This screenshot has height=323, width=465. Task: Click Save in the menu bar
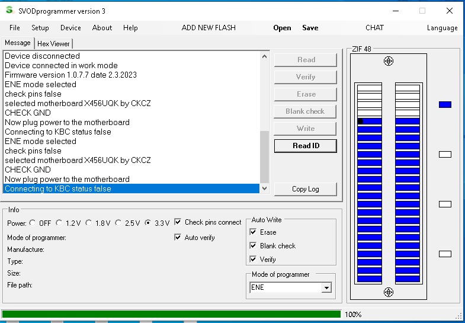pos(310,28)
